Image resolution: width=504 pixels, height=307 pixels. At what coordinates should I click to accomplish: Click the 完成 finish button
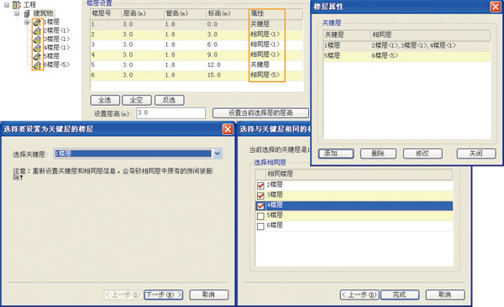pyautogui.click(x=400, y=294)
